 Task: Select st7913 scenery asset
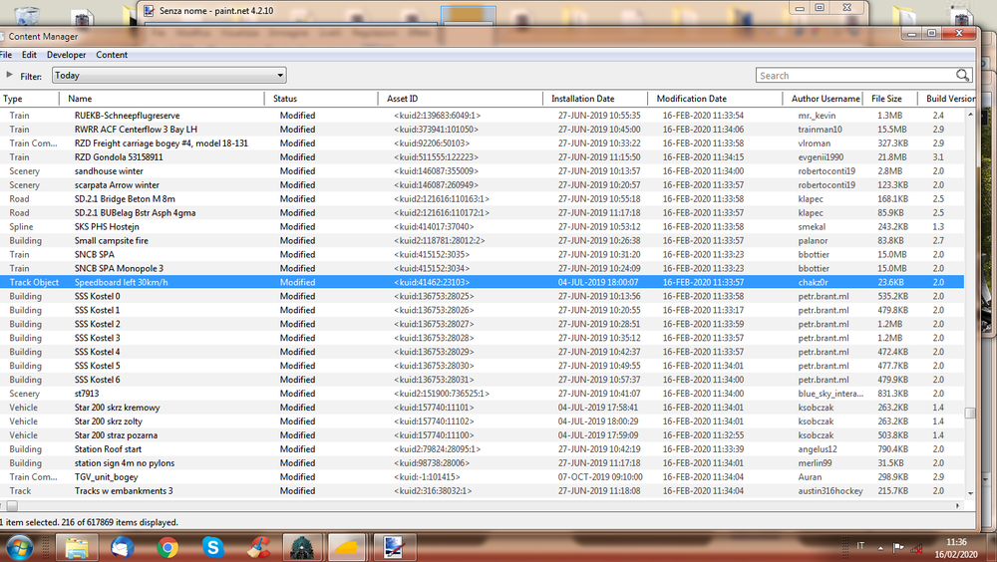tap(482, 394)
